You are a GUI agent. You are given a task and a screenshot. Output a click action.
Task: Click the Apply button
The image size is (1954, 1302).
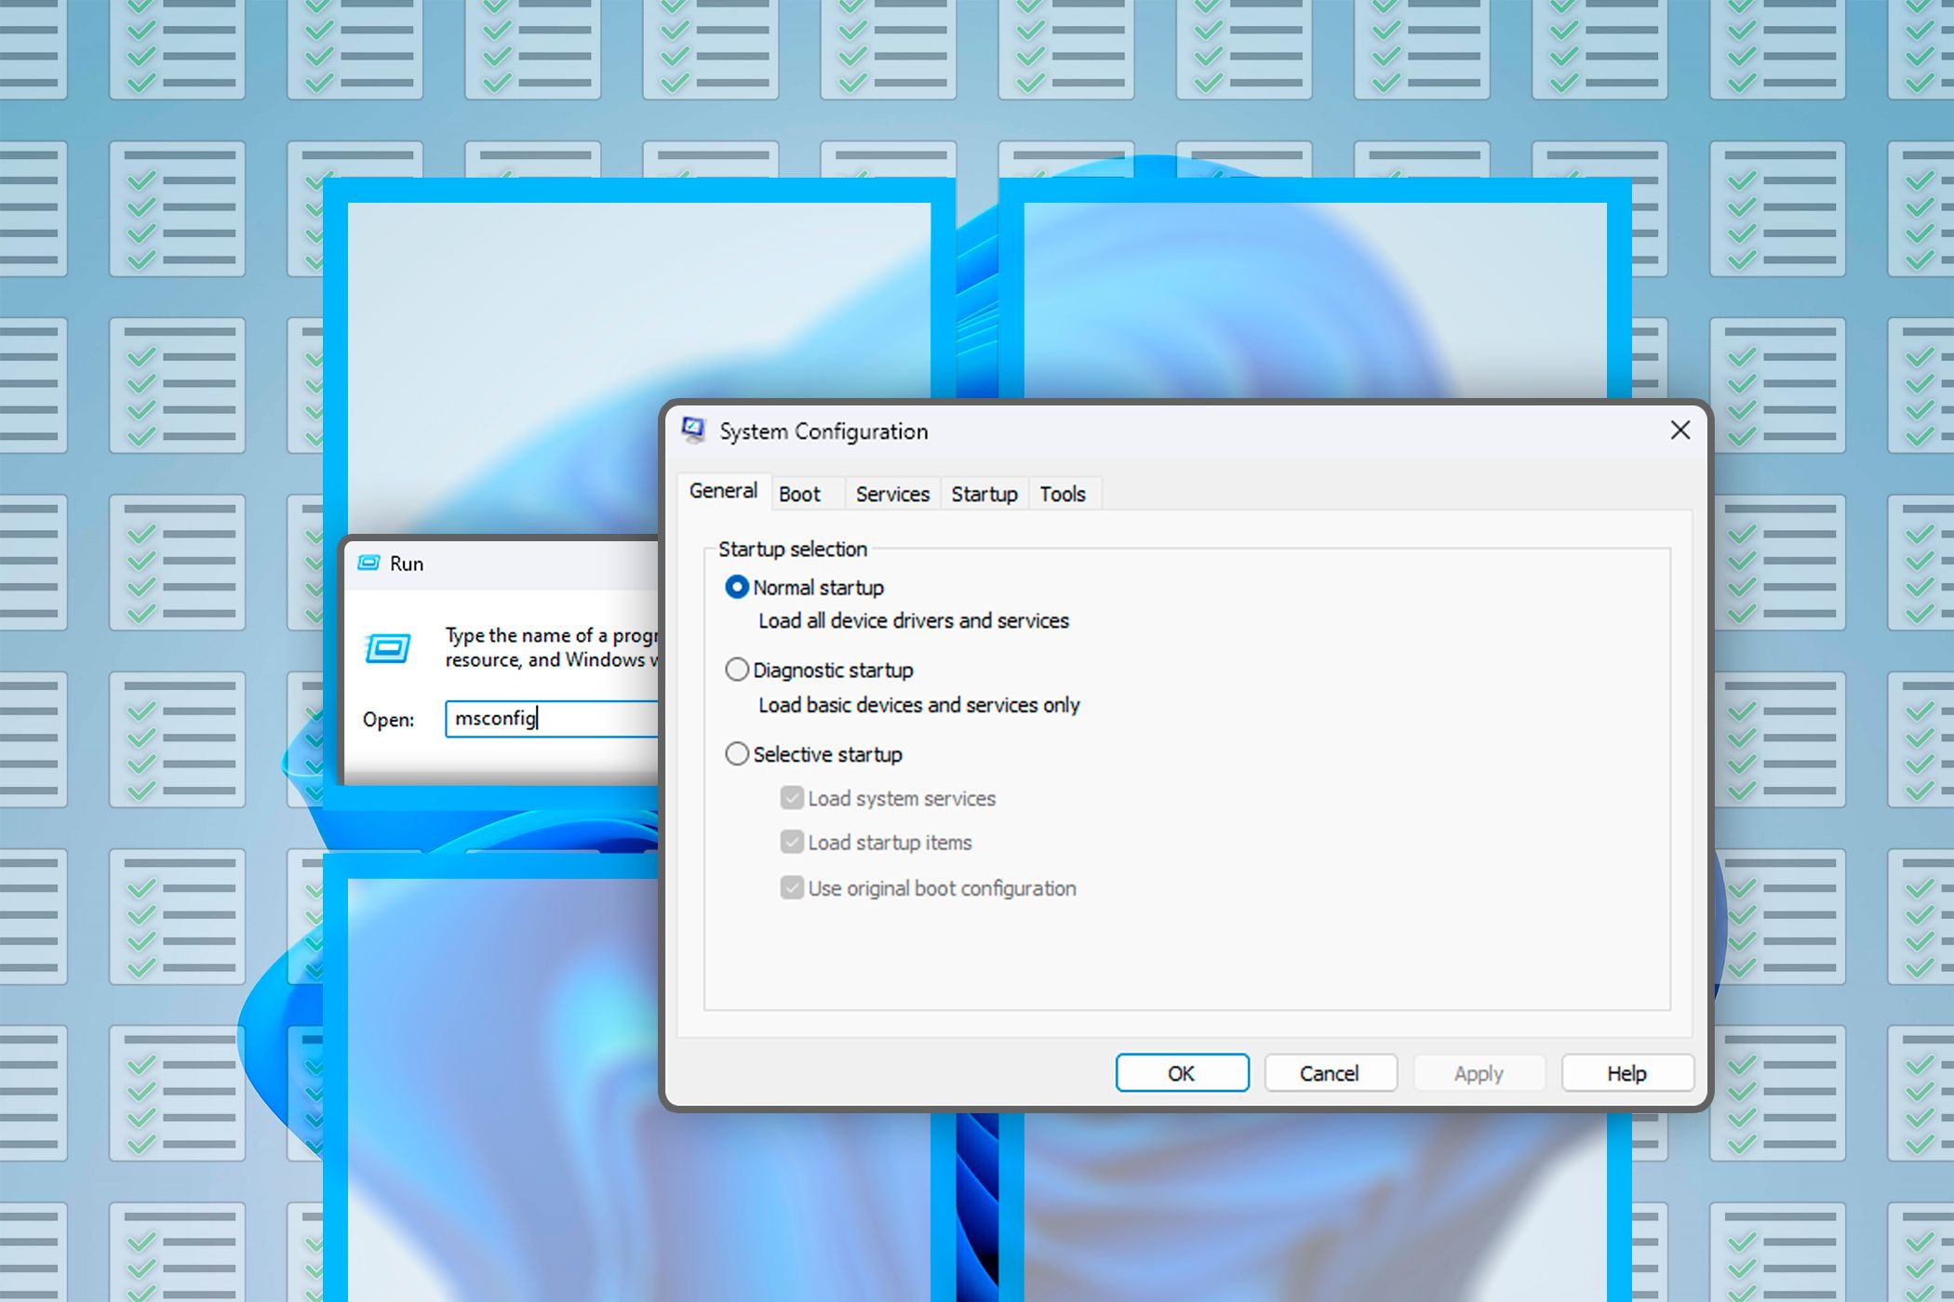pos(1479,1073)
